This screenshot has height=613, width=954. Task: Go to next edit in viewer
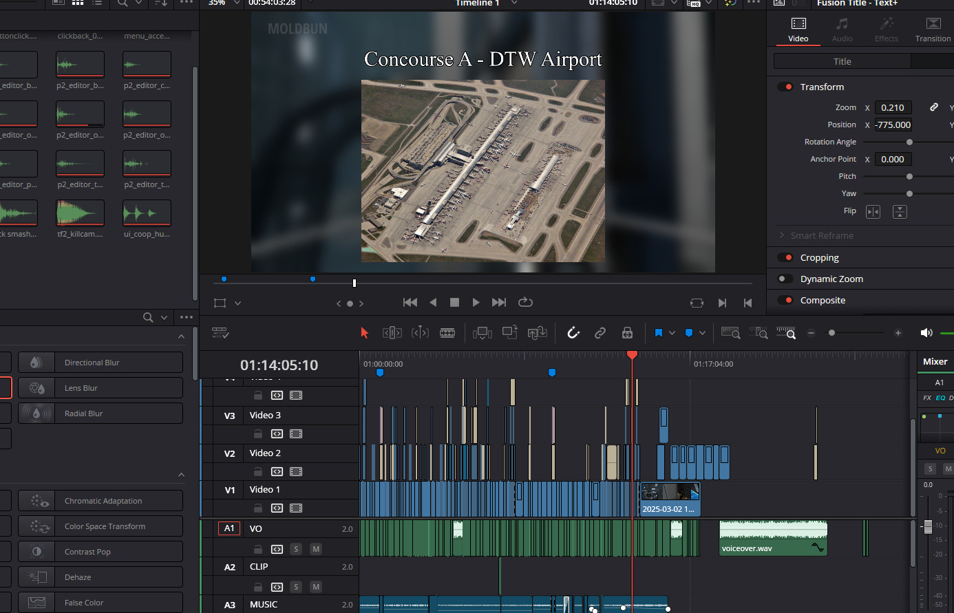point(722,303)
